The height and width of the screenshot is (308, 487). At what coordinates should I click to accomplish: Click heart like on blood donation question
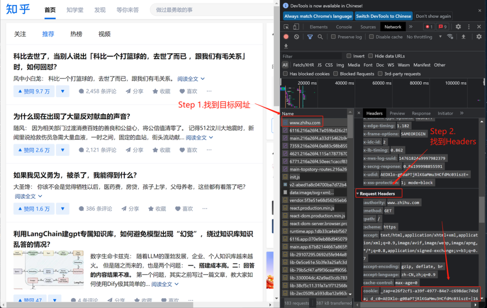pos(188,150)
